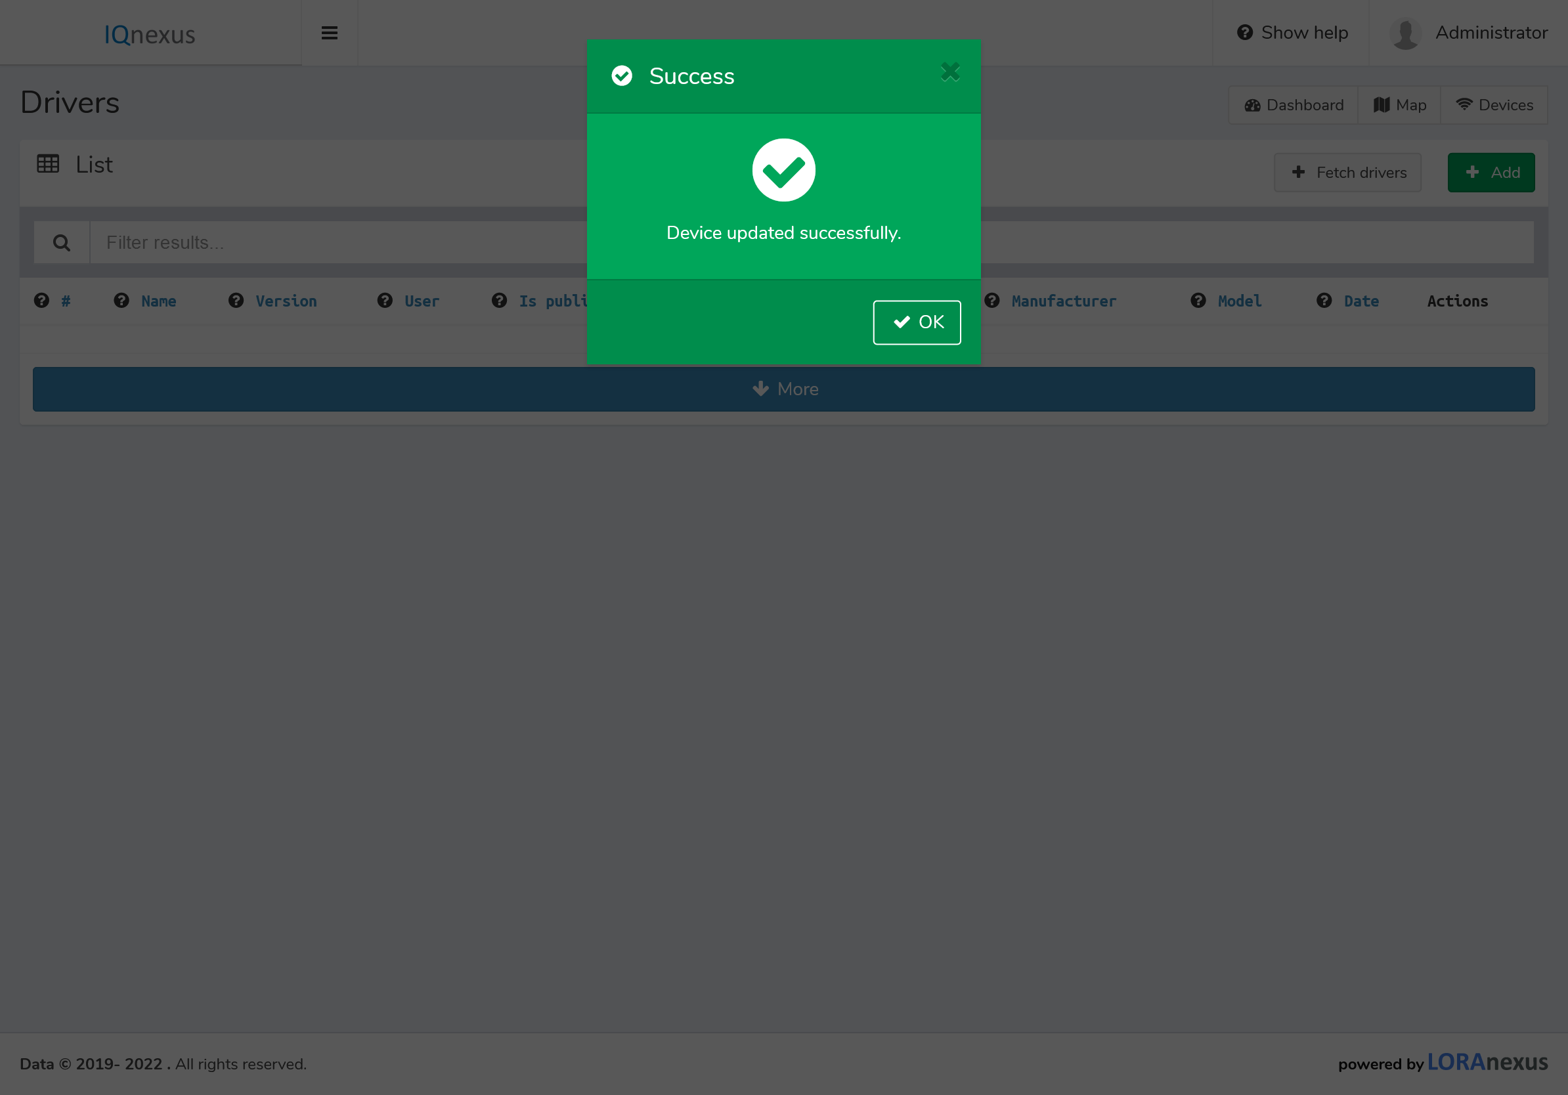
Task: Close the Success dialog with X
Action: [950, 72]
